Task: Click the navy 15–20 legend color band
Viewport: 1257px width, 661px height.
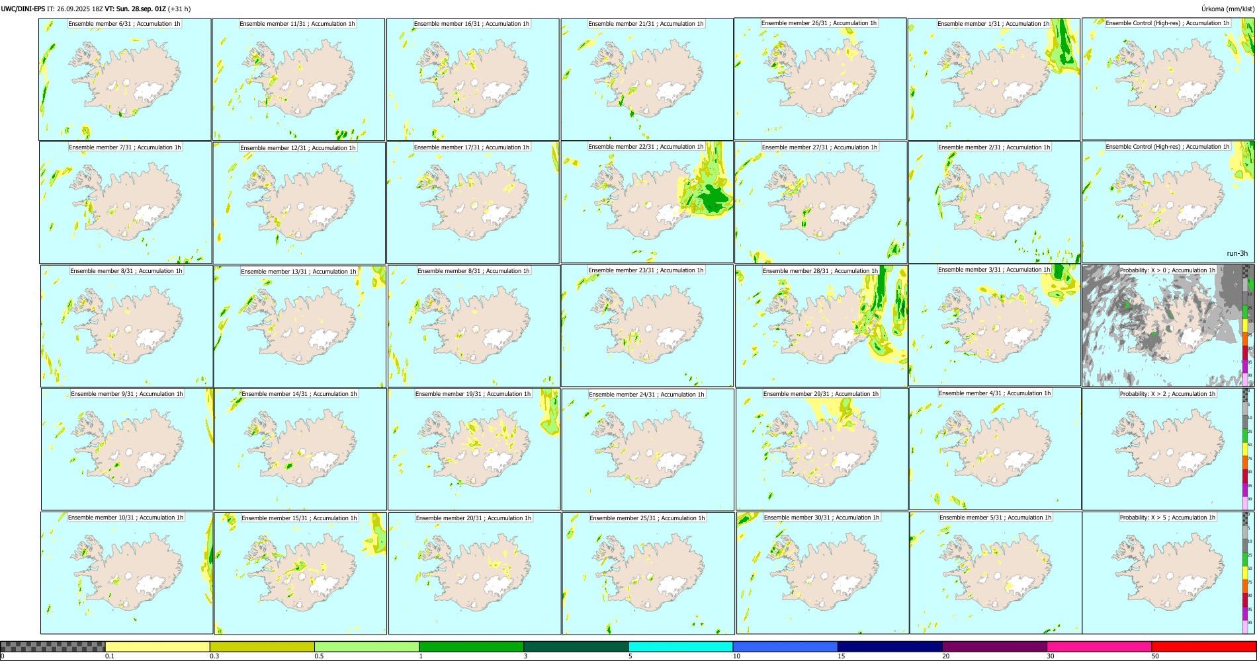Action: 890,646
